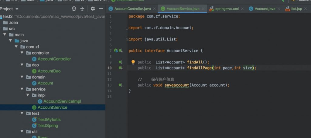Click the java.util.List import text
The image size is (311, 138).
coord(160,39)
